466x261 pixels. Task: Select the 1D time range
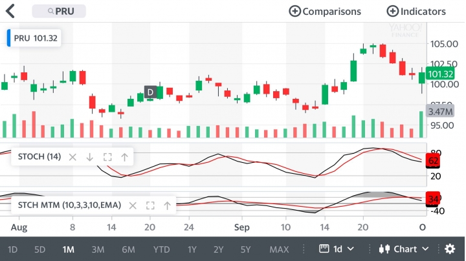[12, 249]
